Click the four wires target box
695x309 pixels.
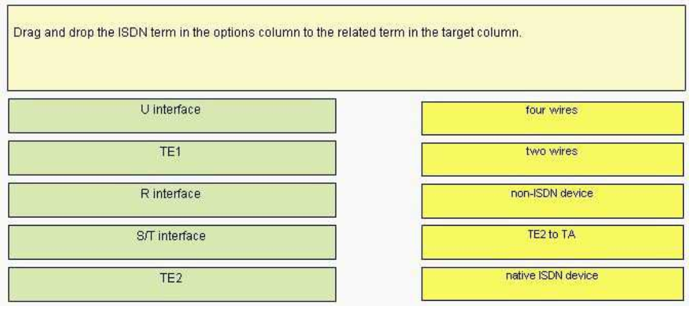pyautogui.click(x=552, y=118)
